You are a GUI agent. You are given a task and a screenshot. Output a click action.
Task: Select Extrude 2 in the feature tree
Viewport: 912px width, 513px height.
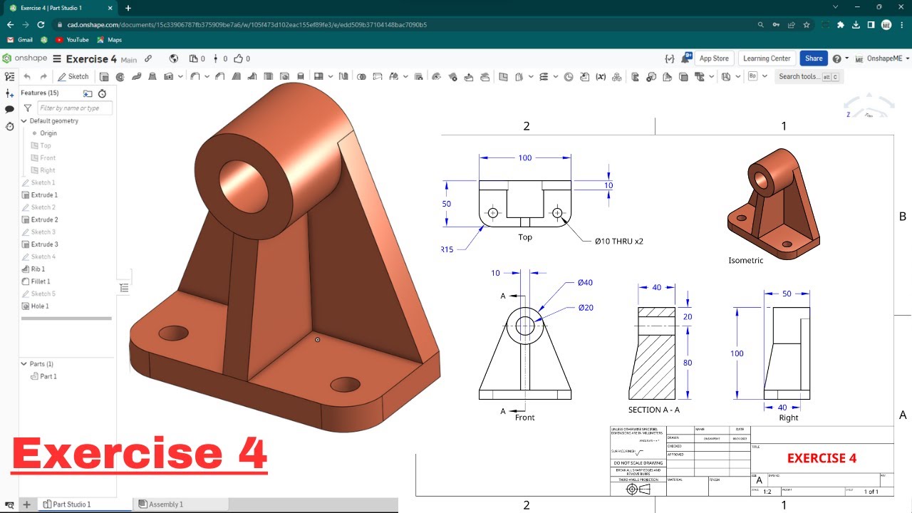pyautogui.click(x=44, y=219)
